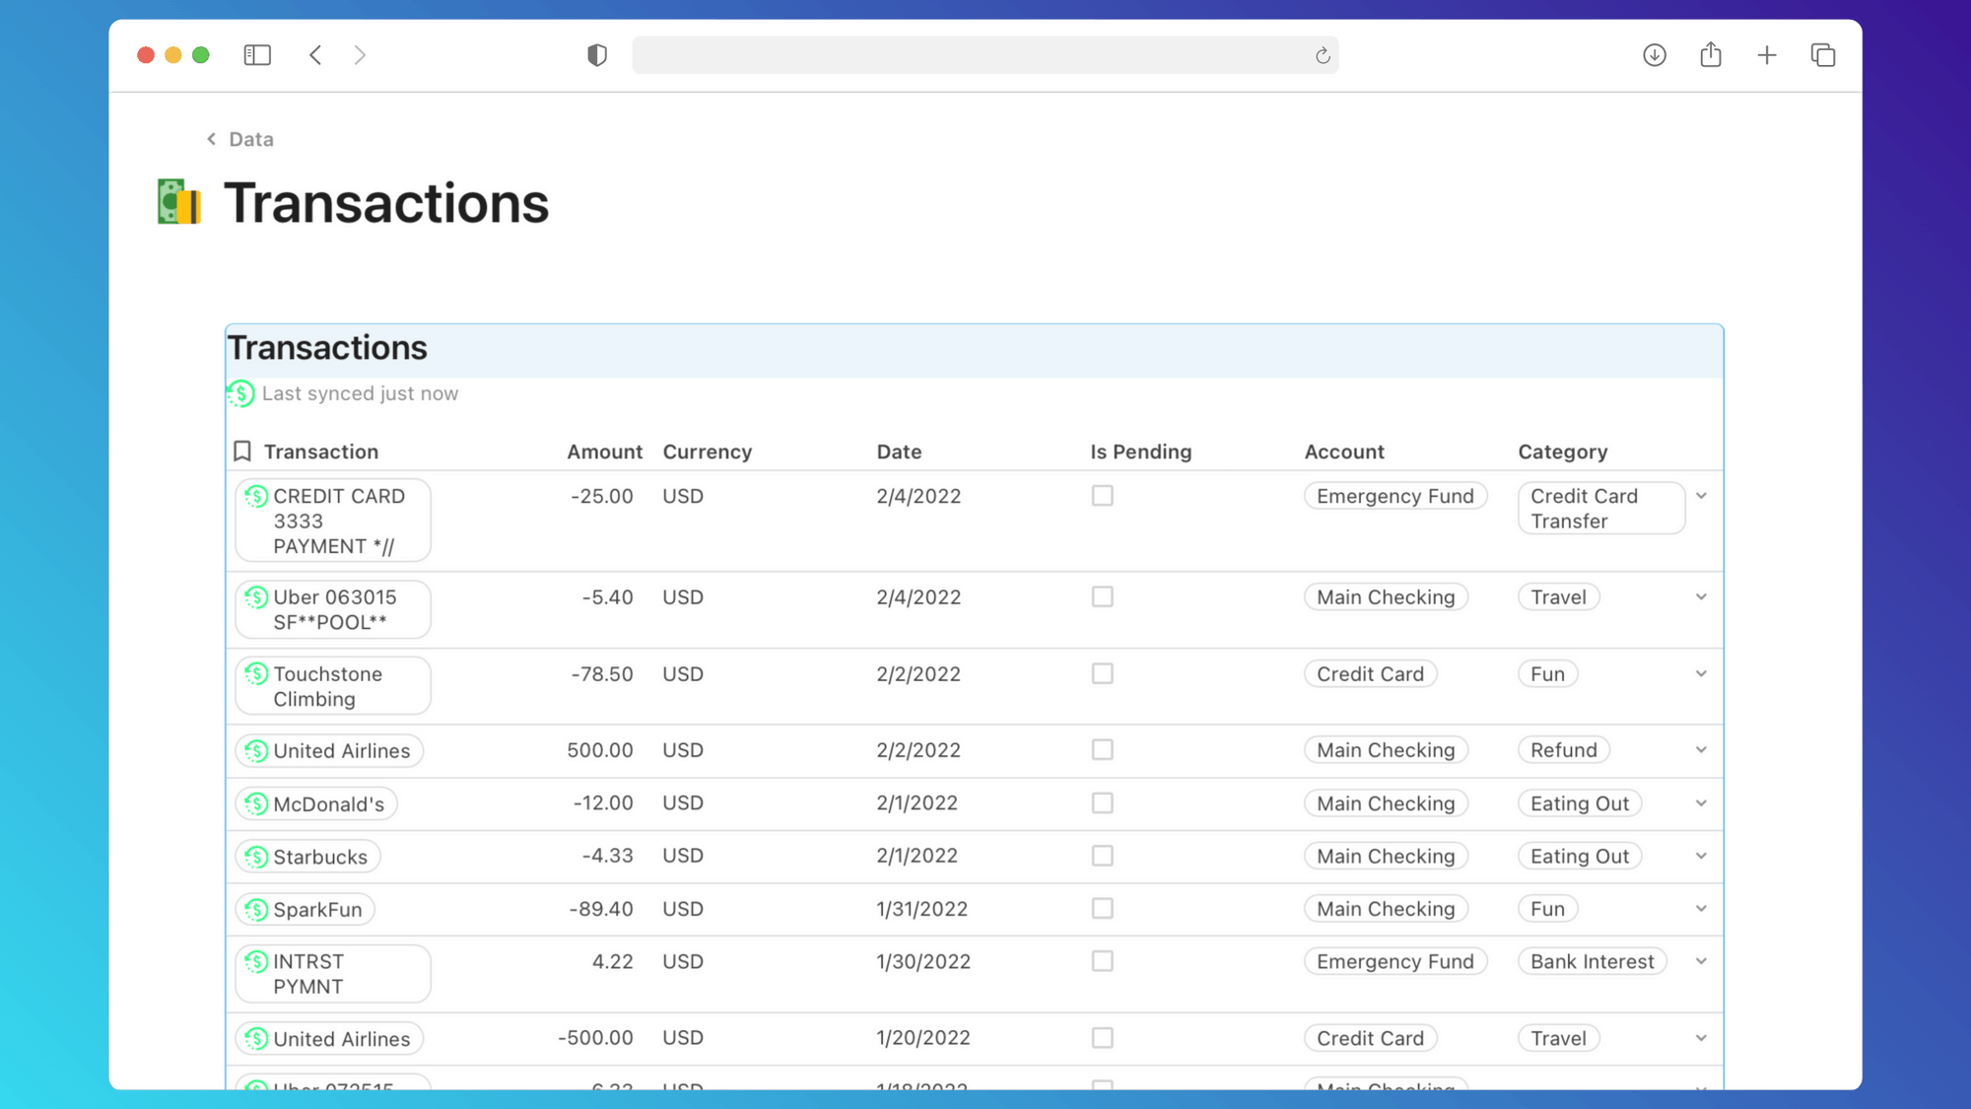The image size is (1971, 1109).
Task: Click the bookmark icon beside the Transaction header
Action: pyautogui.click(x=241, y=451)
